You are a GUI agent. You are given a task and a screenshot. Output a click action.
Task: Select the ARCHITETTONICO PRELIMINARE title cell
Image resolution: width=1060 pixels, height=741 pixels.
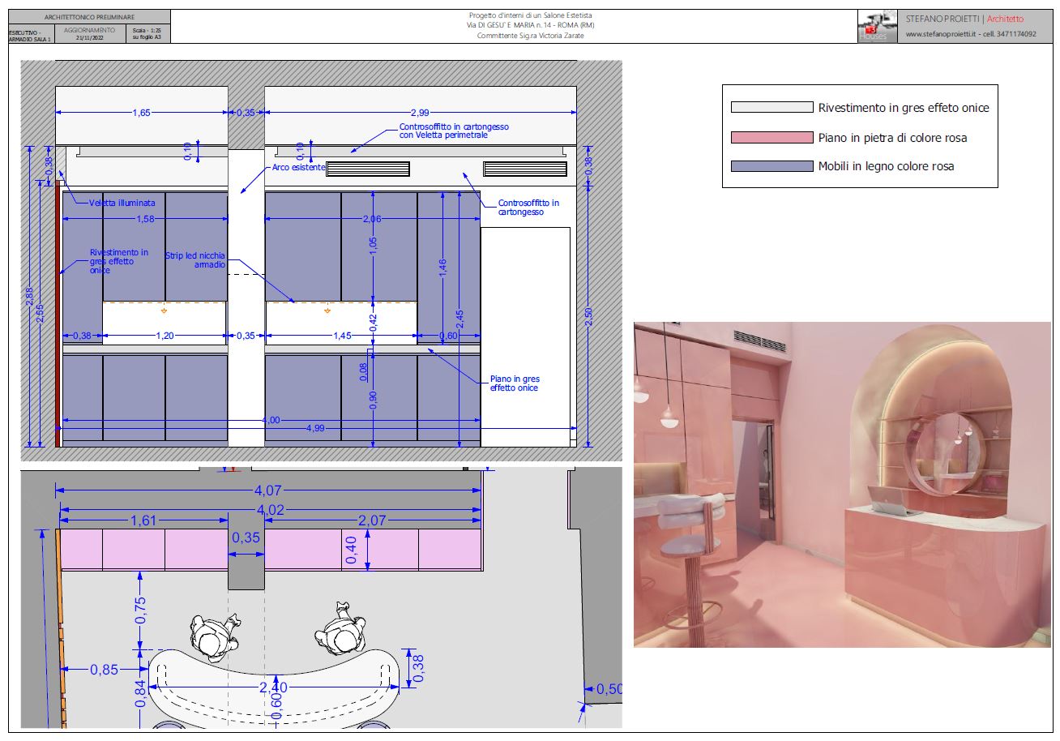point(89,17)
